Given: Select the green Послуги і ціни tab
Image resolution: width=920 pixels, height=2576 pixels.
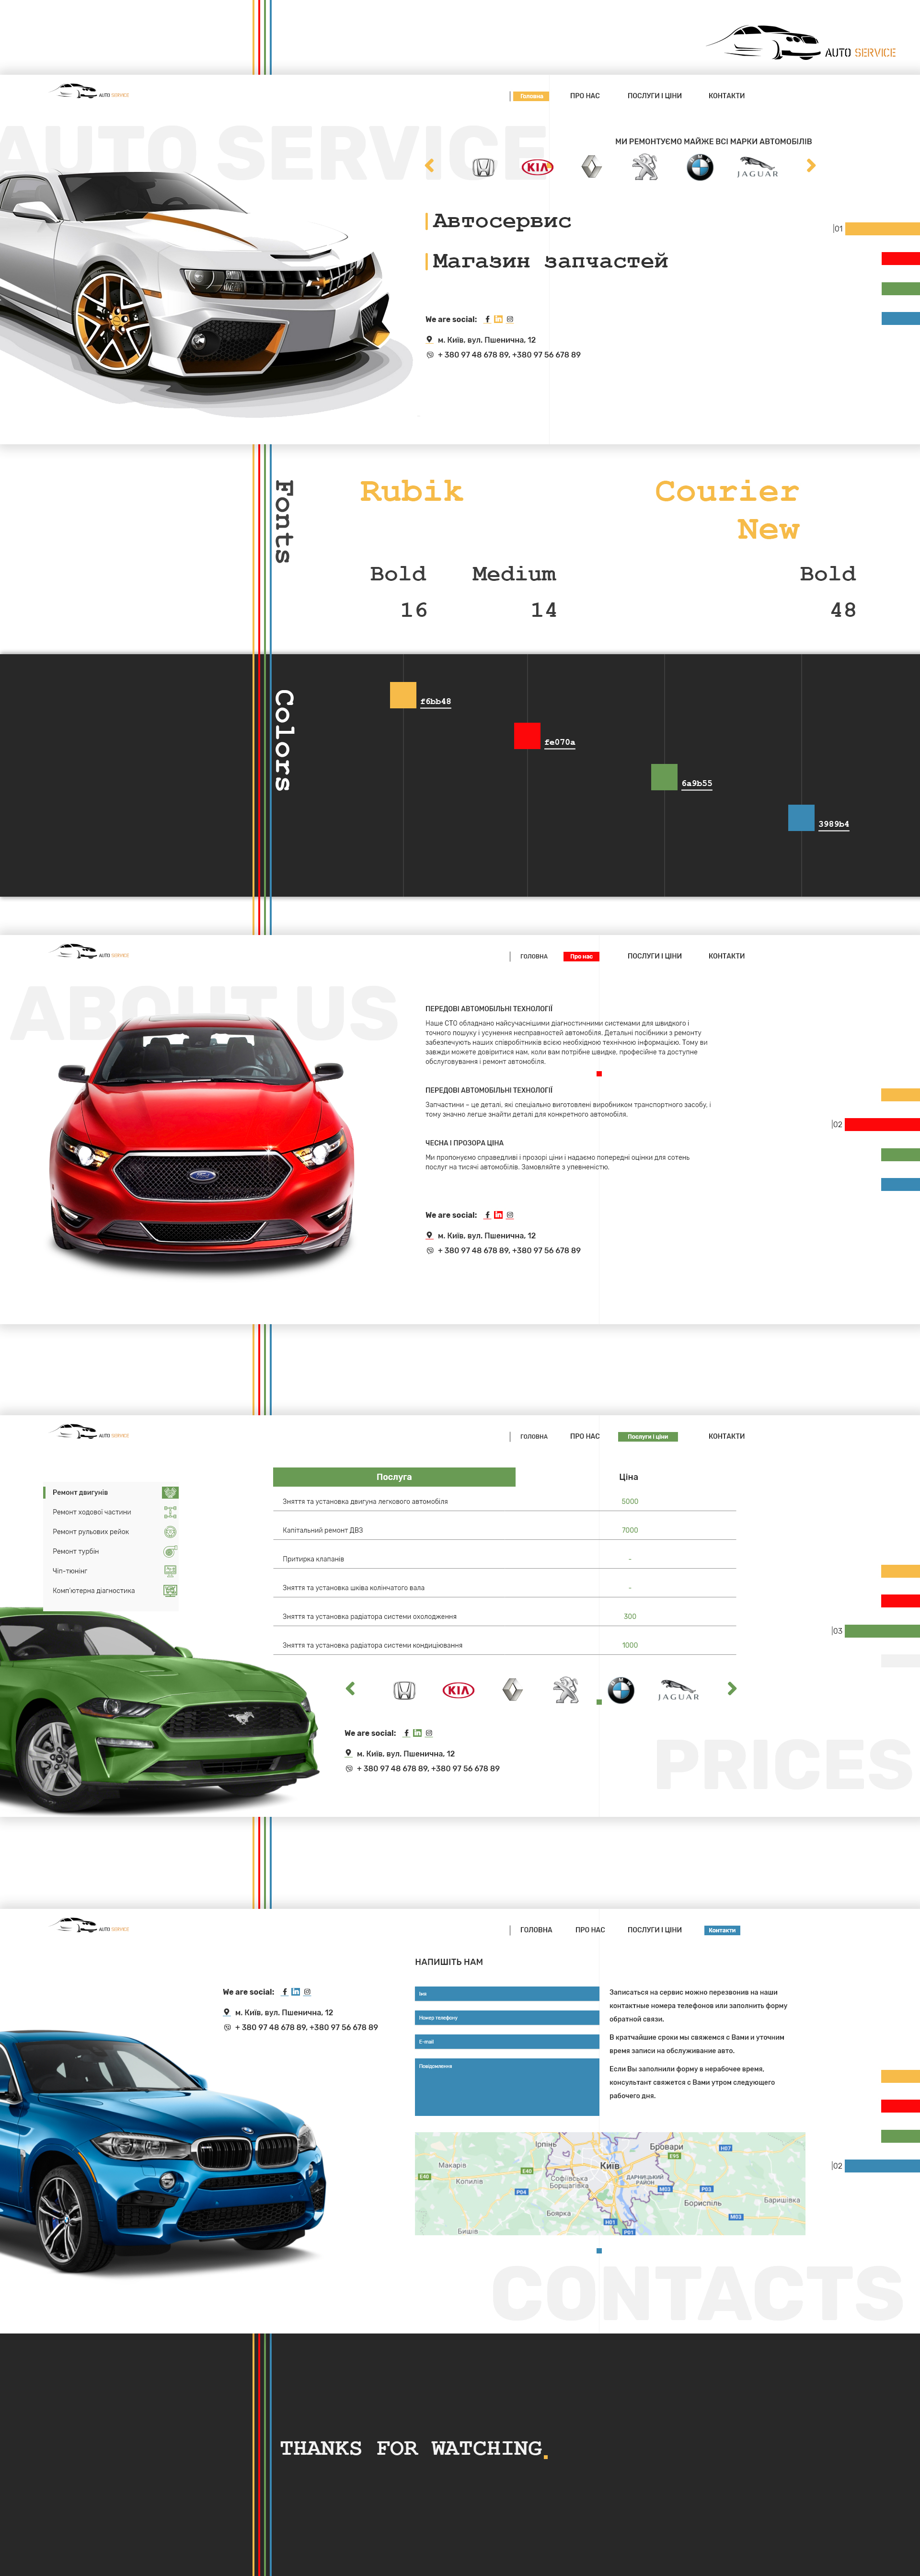Looking at the screenshot, I should [x=648, y=1436].
